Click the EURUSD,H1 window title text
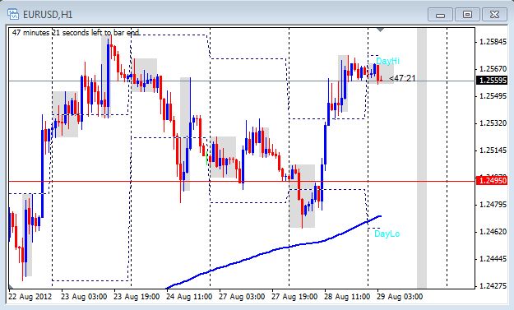Viewport: 514px width, 310px height. (x=48, y=15)
